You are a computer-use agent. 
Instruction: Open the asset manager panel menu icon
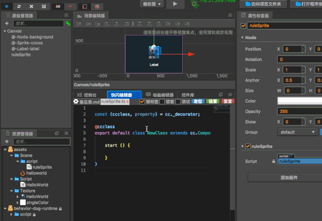pyautogui.click(x=65, y=134)
